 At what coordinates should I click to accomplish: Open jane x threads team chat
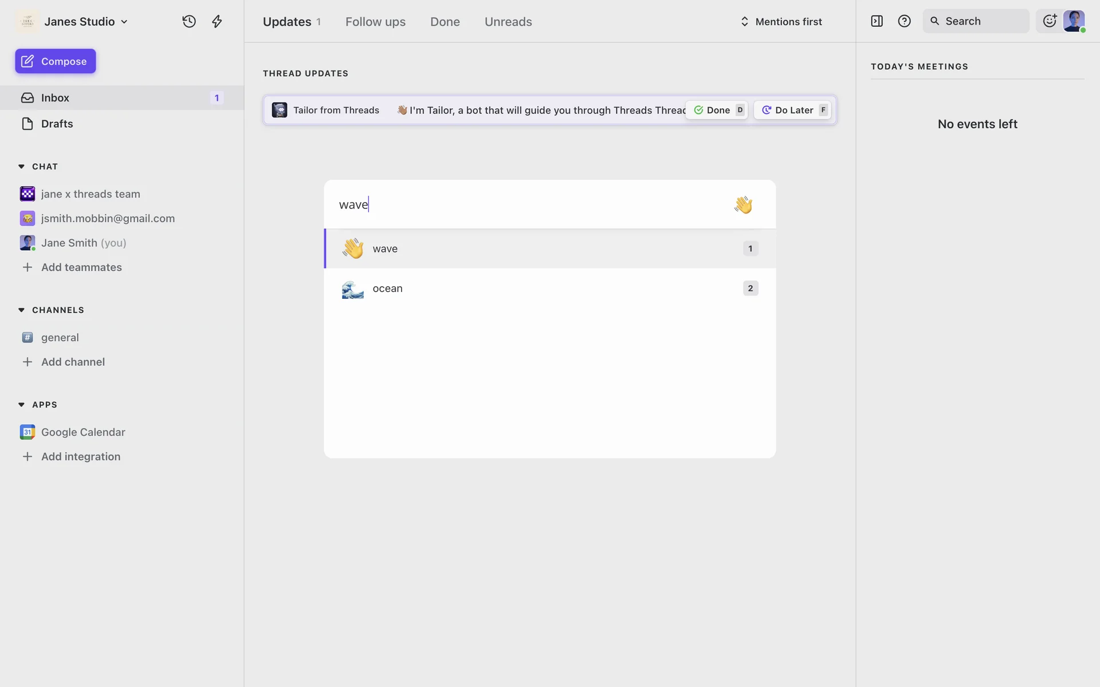point(91,194)
